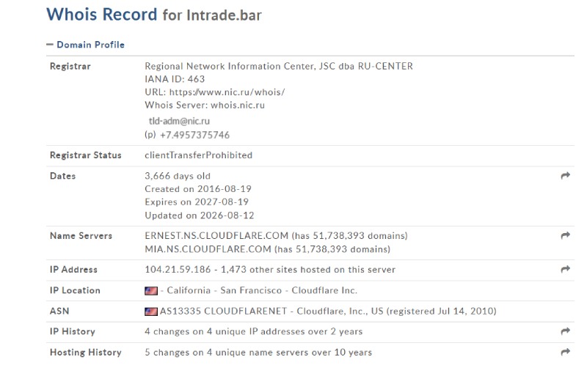Image resolution: width=587 pixels, height=365 pixels.
Task: Click the 'IP History' row label
Action: pos(73,331)
